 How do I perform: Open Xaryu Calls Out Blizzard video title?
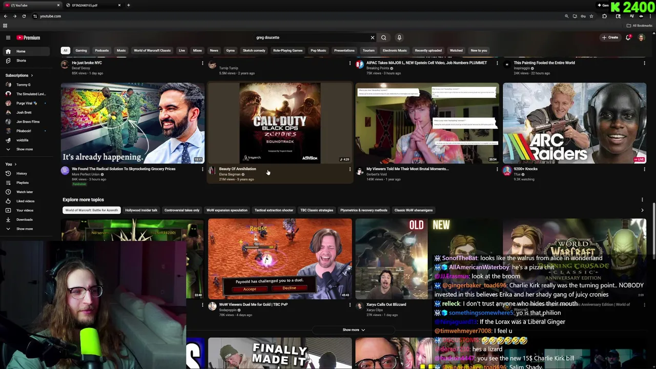click(386, 304)
